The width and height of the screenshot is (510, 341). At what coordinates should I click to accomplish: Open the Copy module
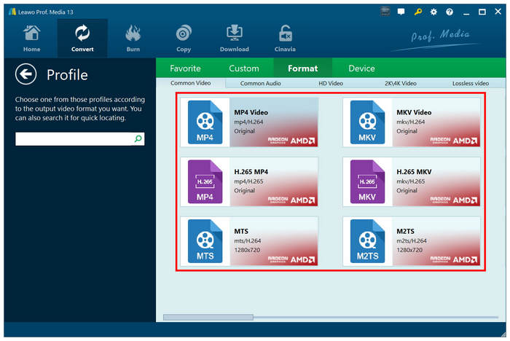click(184, 39)
